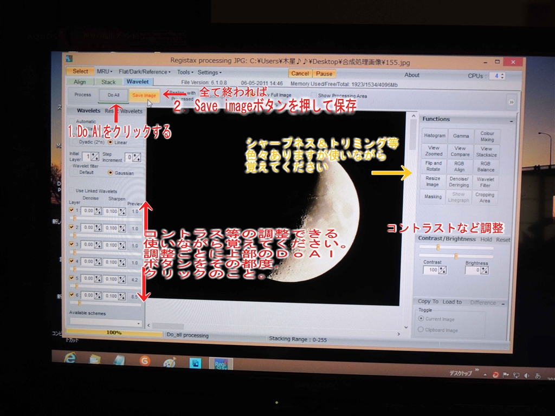Image resolution: width=555 pixels, height=416 pixels.
Task: Open Wavelet Filter function
Action: point(485,182)
